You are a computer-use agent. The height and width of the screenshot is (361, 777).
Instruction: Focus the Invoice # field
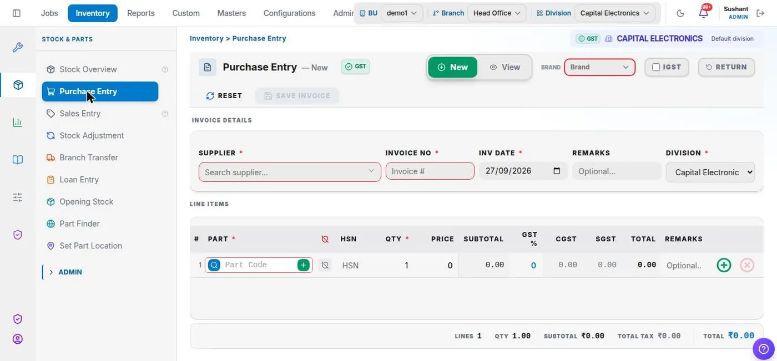[x=430, y=171]
